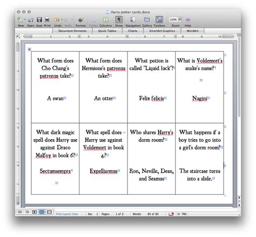
Task: Click the New document icon
Action: [x=19, y=19]
